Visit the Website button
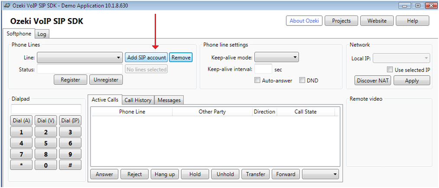 tap(377, 21)
